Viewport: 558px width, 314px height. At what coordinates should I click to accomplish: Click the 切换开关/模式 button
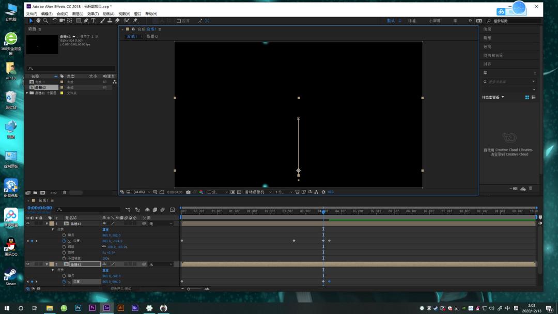[x=120, y=289]
